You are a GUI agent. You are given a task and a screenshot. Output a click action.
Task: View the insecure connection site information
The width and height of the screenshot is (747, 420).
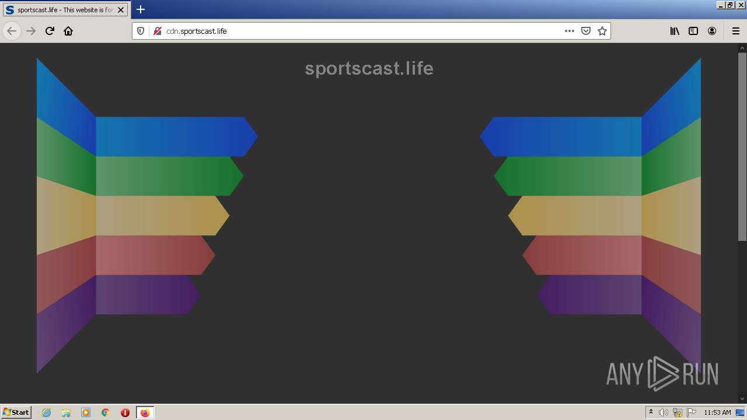[x=157, y=31]
